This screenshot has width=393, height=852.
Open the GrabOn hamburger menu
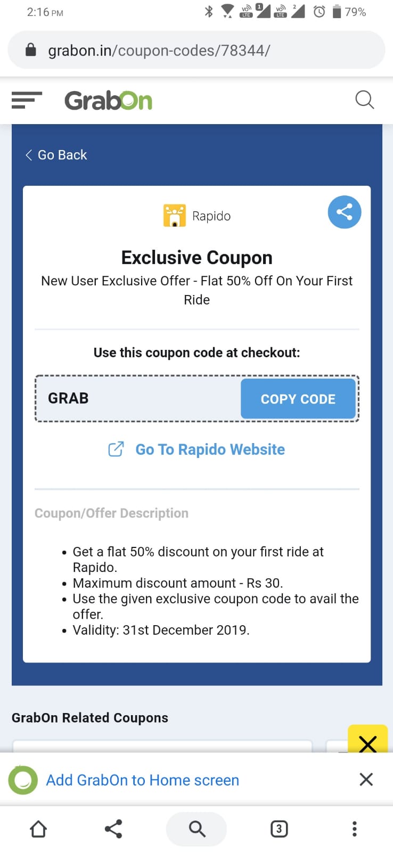27,100
